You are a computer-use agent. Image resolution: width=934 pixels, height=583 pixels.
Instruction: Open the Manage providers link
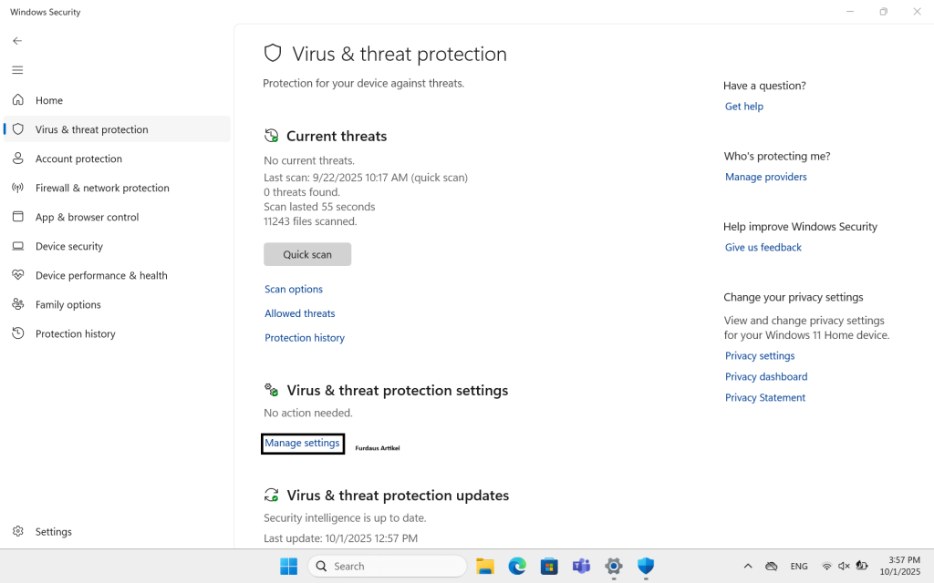click(x=766, y=177)
